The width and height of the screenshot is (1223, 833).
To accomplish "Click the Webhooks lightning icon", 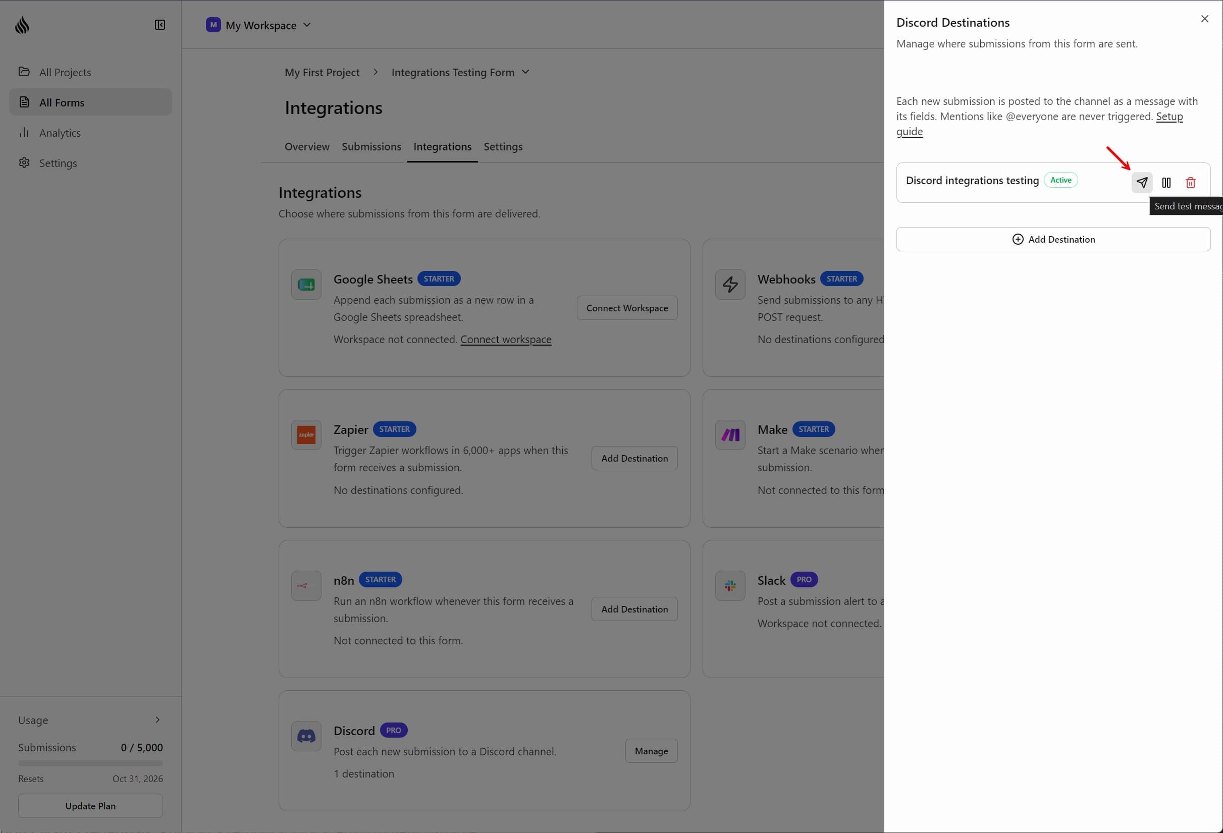I will [x=730, y=285].
